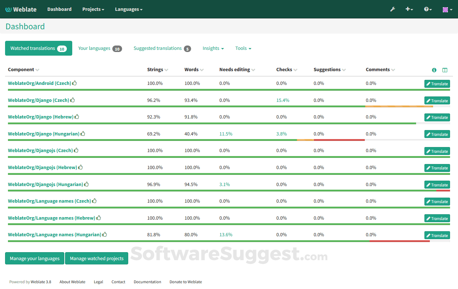458x289 pixels.
Task: Click the user avatar icon in the top bar
Action: [446, 9]
